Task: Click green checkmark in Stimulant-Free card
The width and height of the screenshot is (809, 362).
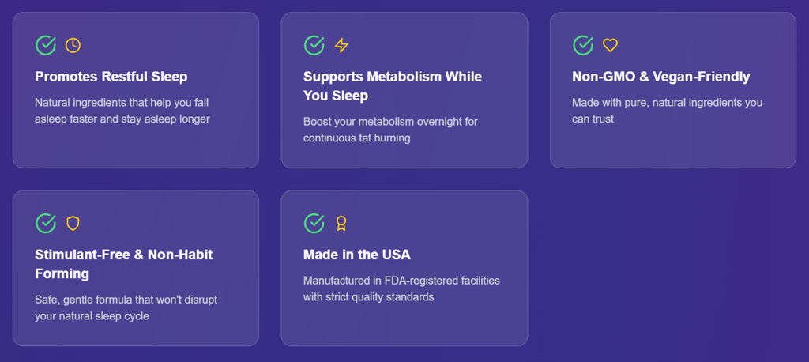Action: coord(45,224)
